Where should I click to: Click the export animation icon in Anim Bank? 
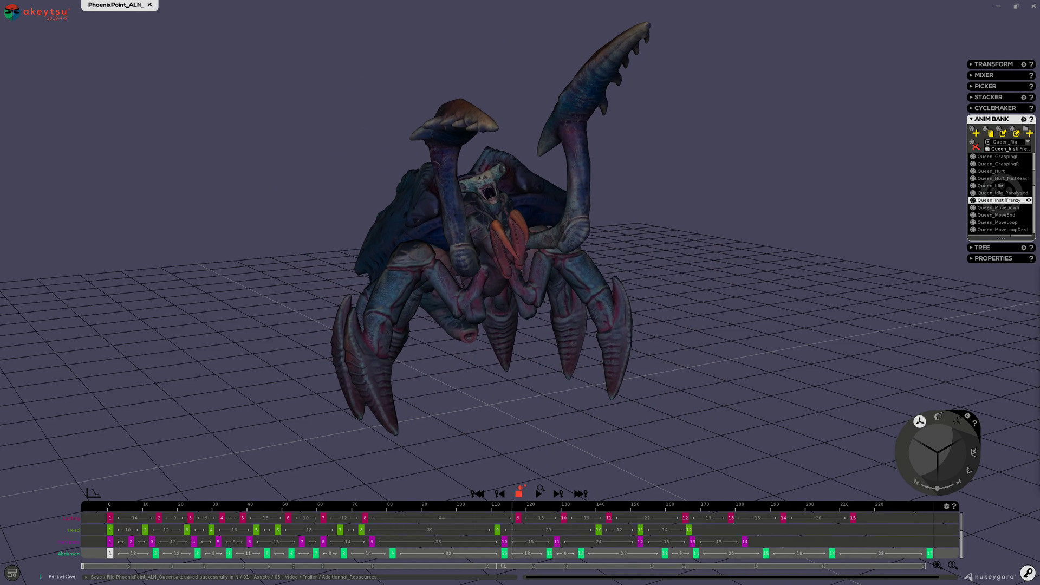[1017, 134]
